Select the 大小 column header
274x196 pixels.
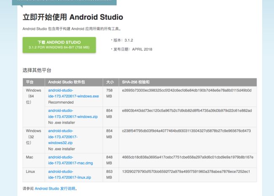[110, 82]
